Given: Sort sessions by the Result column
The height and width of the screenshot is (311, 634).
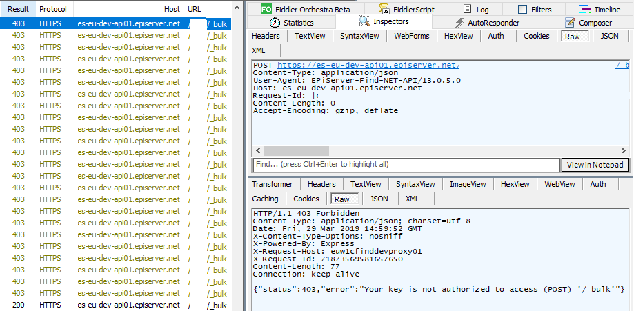Looking at the screenshot, I should 18,9.
